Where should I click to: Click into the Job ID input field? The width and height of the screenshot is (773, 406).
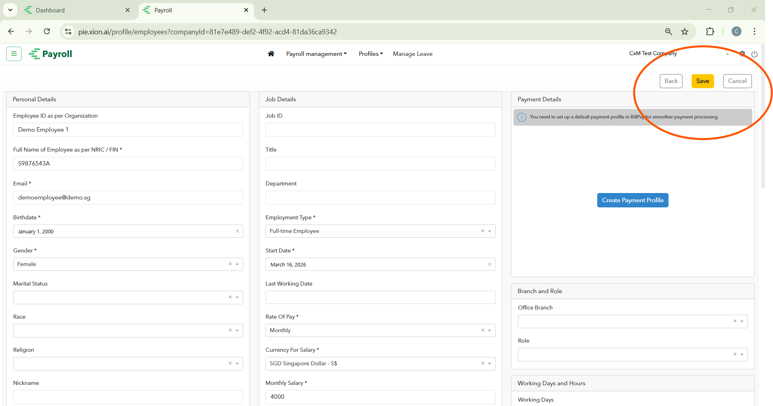380,130
